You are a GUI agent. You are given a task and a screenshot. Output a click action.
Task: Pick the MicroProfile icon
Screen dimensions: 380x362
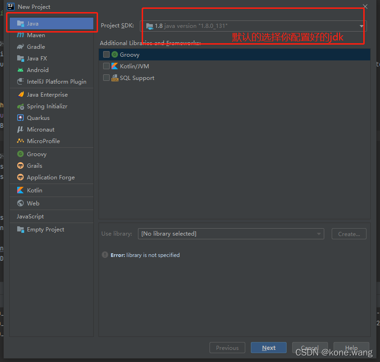(x=20, y=141)
